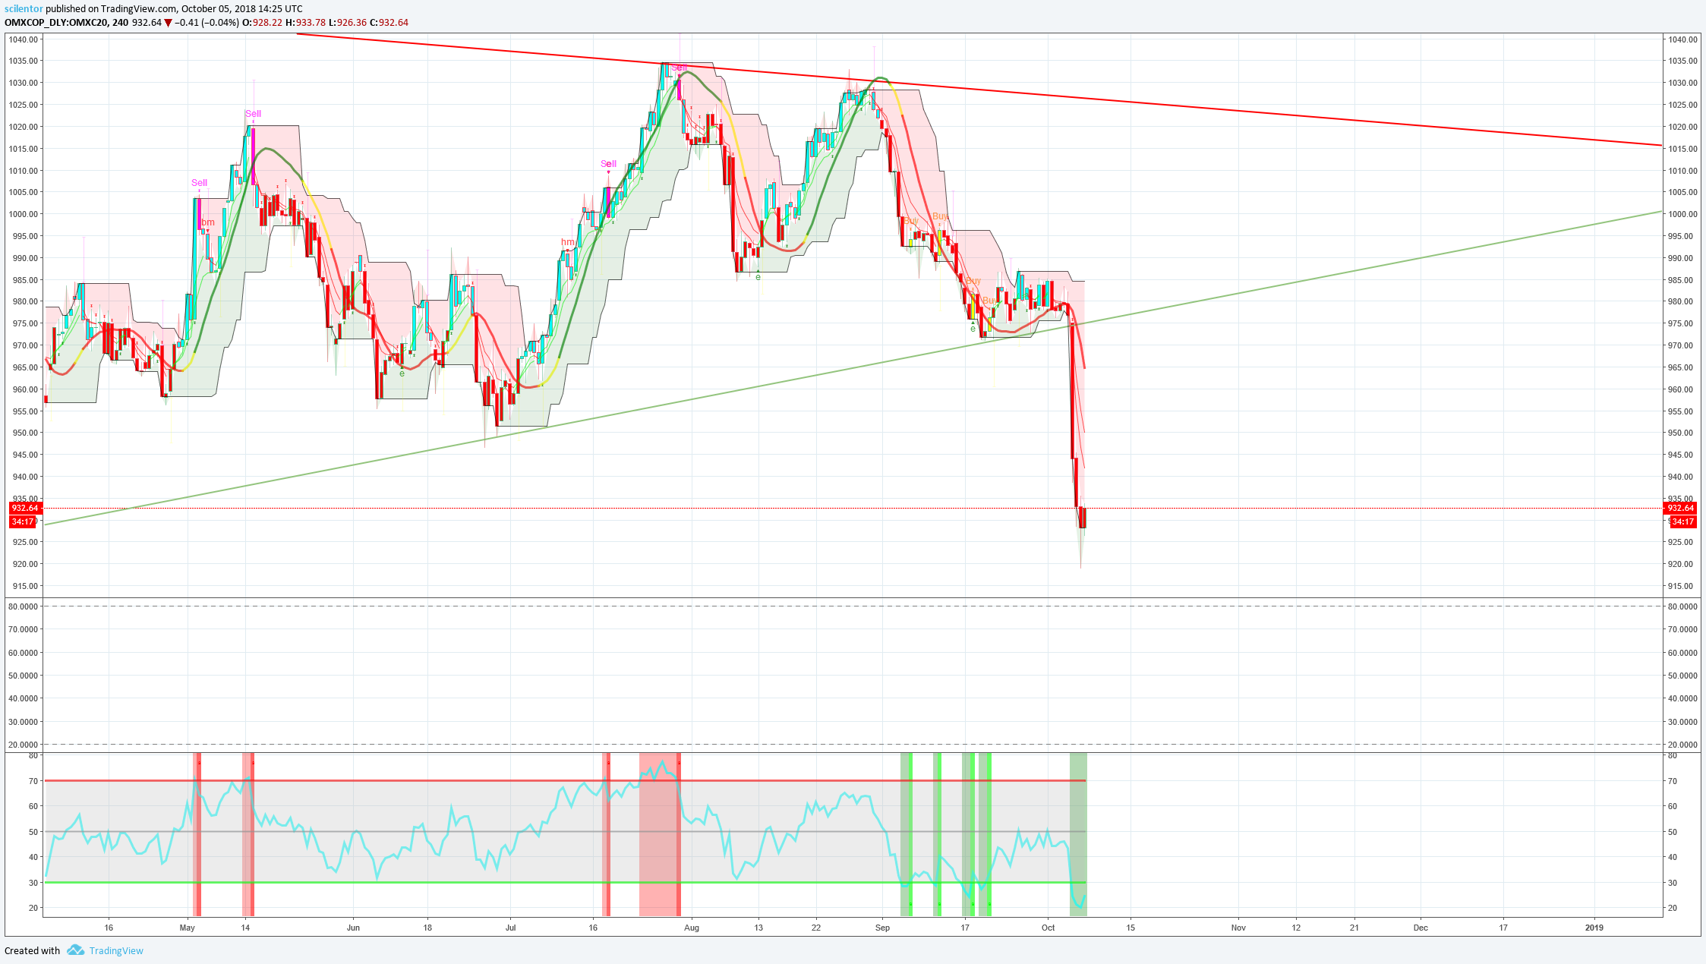1706x964 pixels.
Task: Click the 915.00 label on the left price axis
Action: click(24, 586)
